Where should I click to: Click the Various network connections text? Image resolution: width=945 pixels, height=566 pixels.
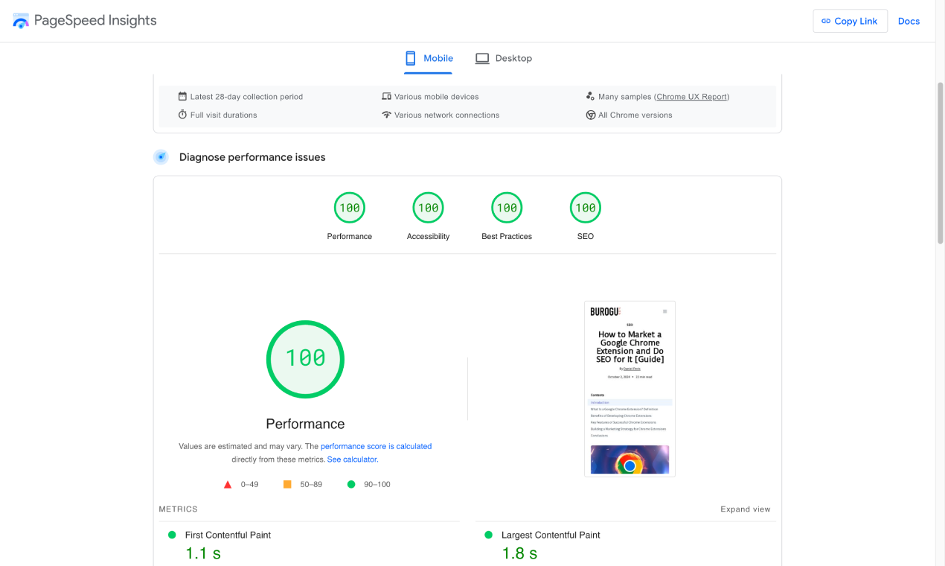(x=446, y=115)
